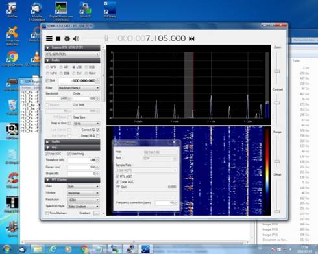
Task: Click the Shift frequency value field
Action: point(79,80)
